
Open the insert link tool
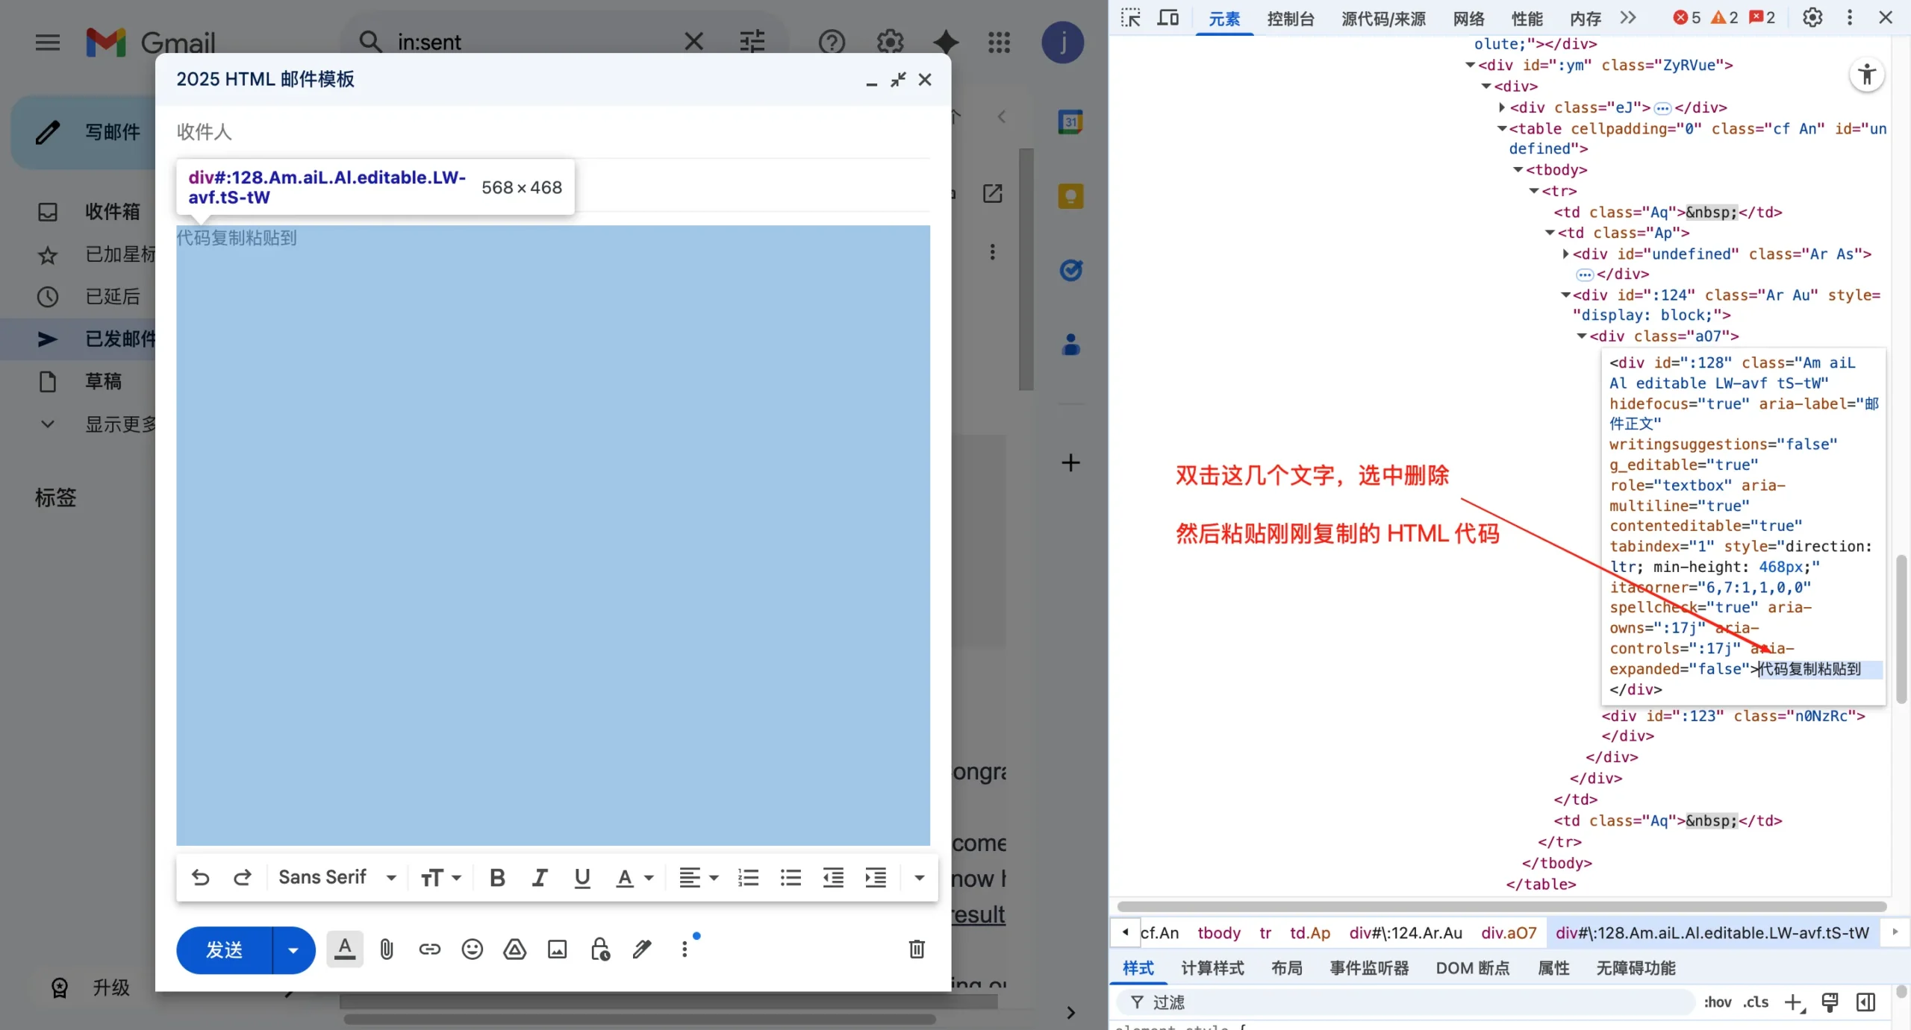pos(428,949)
